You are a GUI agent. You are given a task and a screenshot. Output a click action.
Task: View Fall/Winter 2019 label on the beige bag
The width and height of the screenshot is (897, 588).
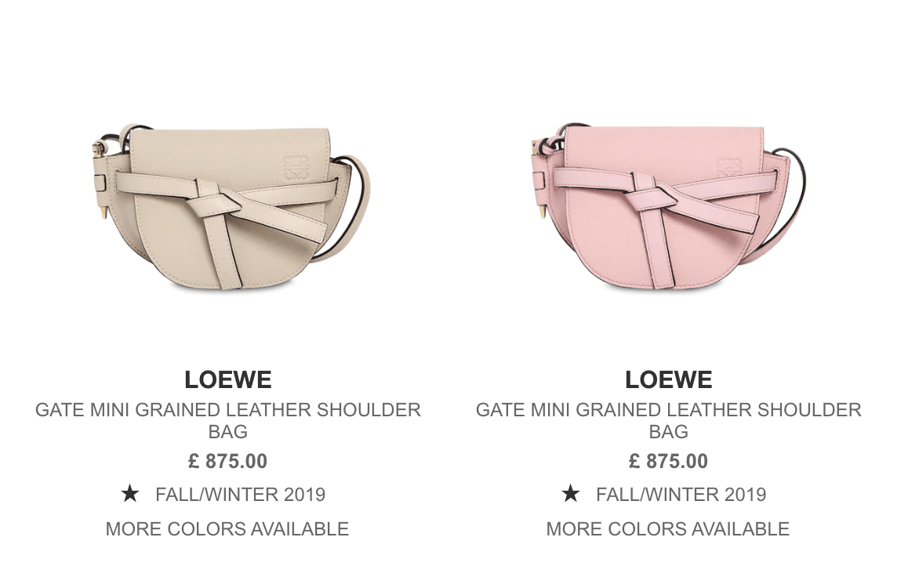pyautogui.click(x=240, y=494)
